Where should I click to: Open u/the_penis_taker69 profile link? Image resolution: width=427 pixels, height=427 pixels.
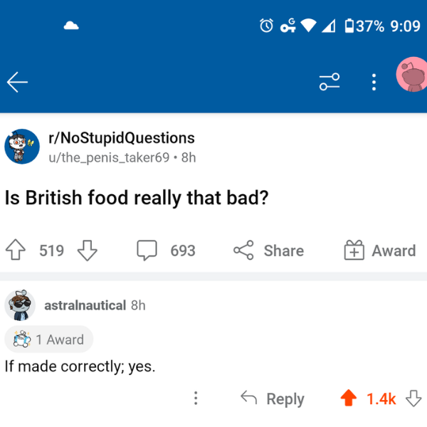click(x=109, y=157)
